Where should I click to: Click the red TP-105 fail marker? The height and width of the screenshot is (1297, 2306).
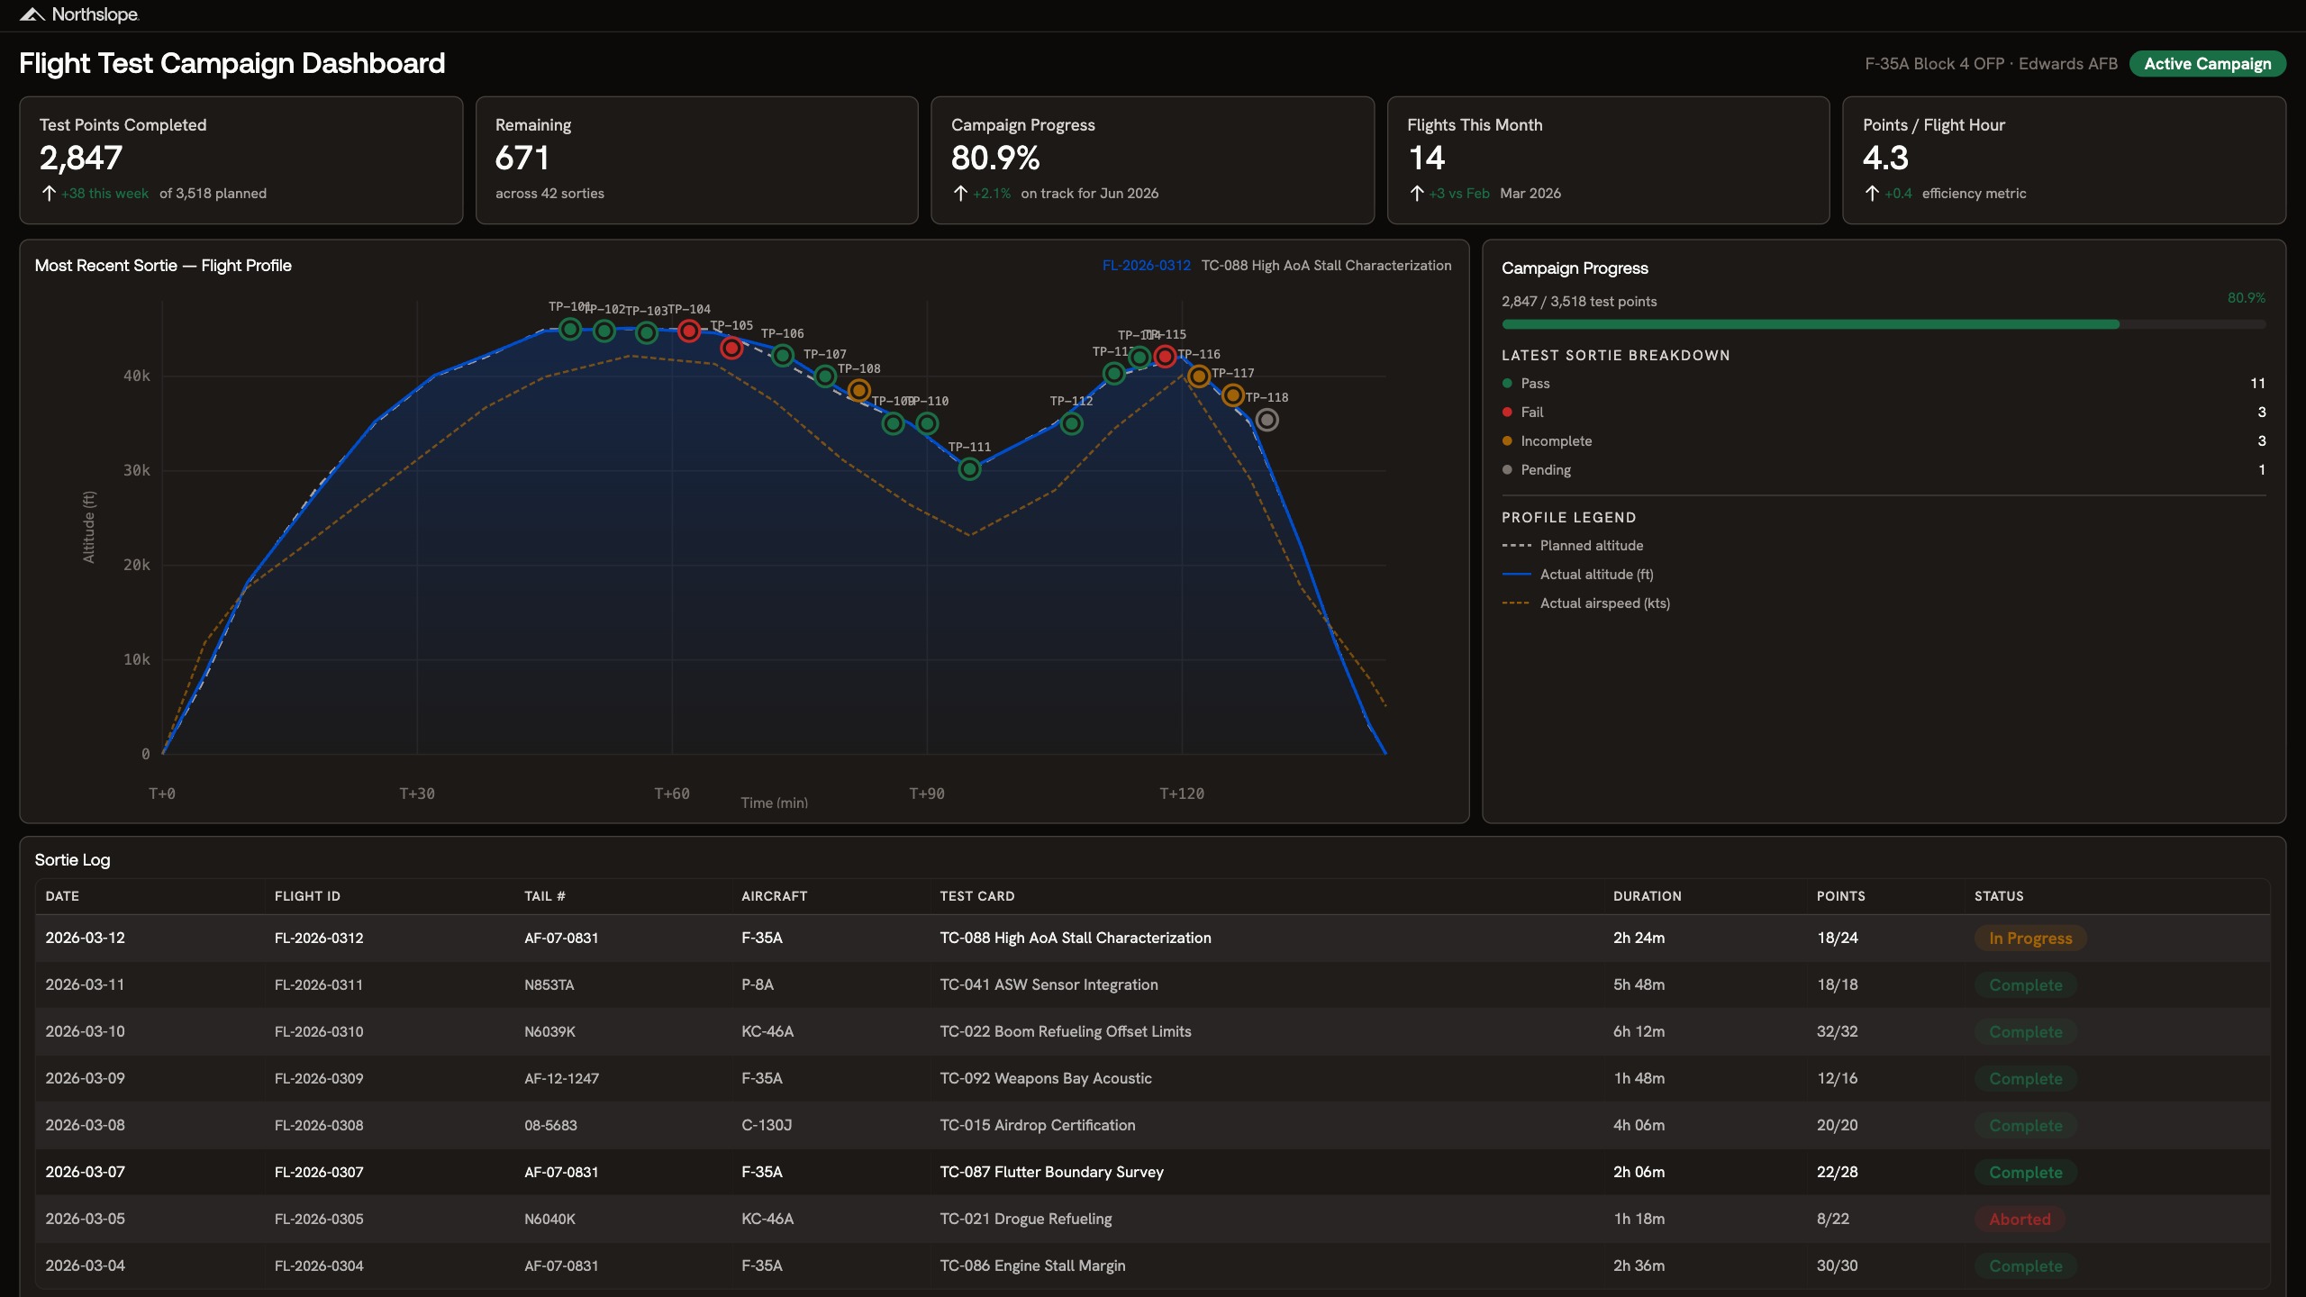[x=731, y=347]
